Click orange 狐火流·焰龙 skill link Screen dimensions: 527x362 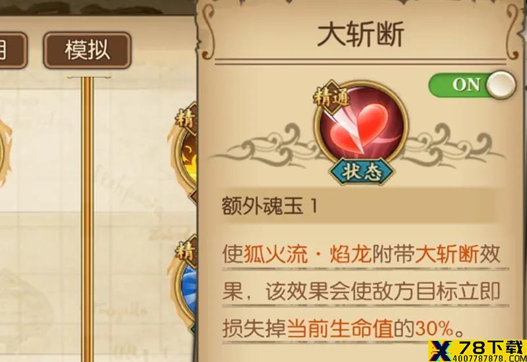[x=307, y=254]
